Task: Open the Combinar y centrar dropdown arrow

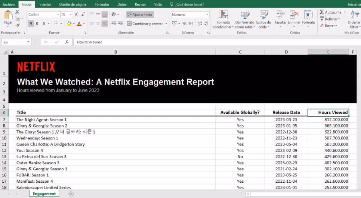Action: (166, 24)
